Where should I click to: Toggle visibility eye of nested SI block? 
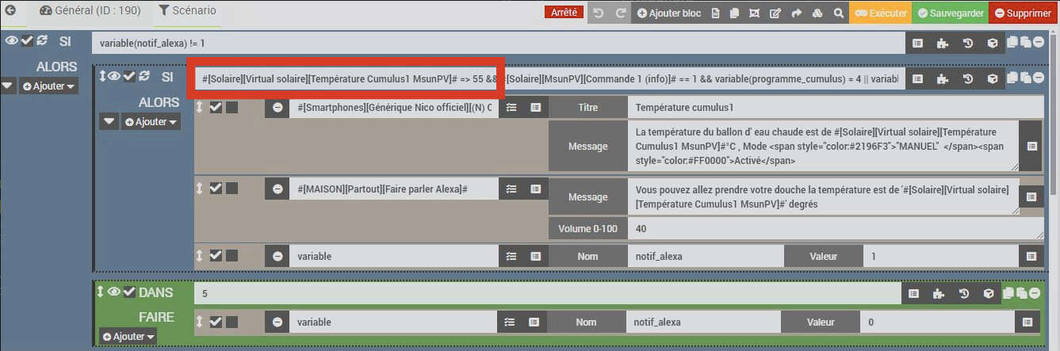tap(115, 76)
